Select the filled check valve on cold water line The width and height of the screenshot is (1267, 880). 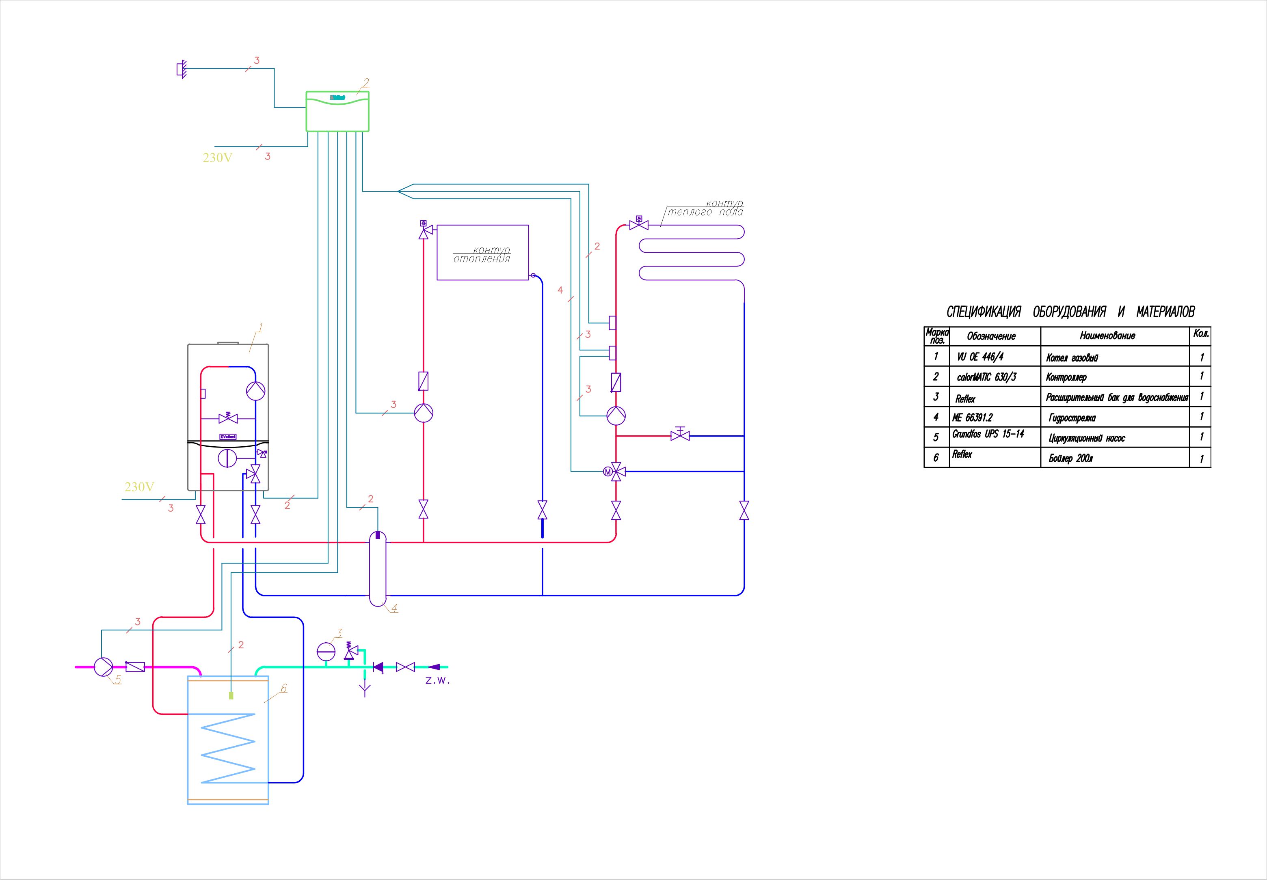pyautogui.click(x=378, y=667)
